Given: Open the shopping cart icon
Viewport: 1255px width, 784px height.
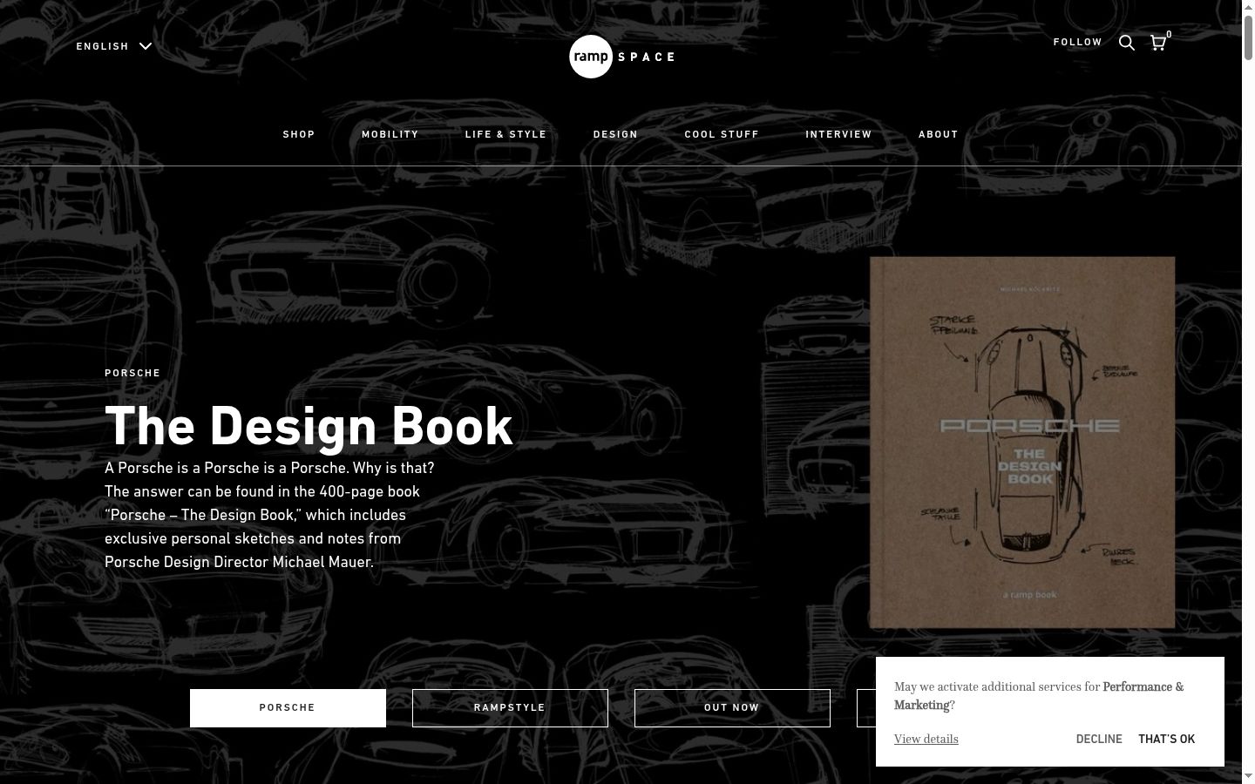Looking at the screenshot, I should [x=1158, y=43].
